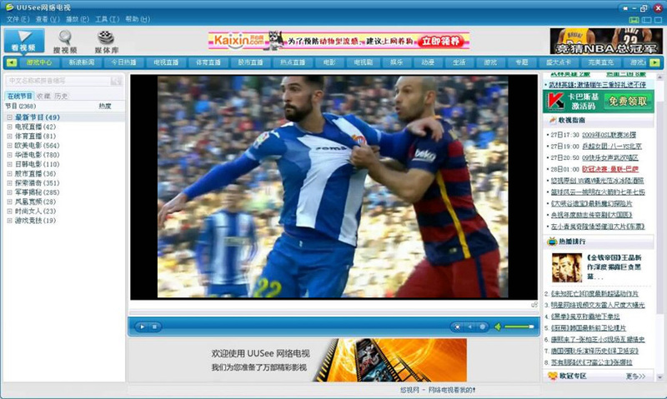This screenshot has width=667, height=399.
Task: Open the 帮助(H) menu
Action: click(x=138, y=19)
